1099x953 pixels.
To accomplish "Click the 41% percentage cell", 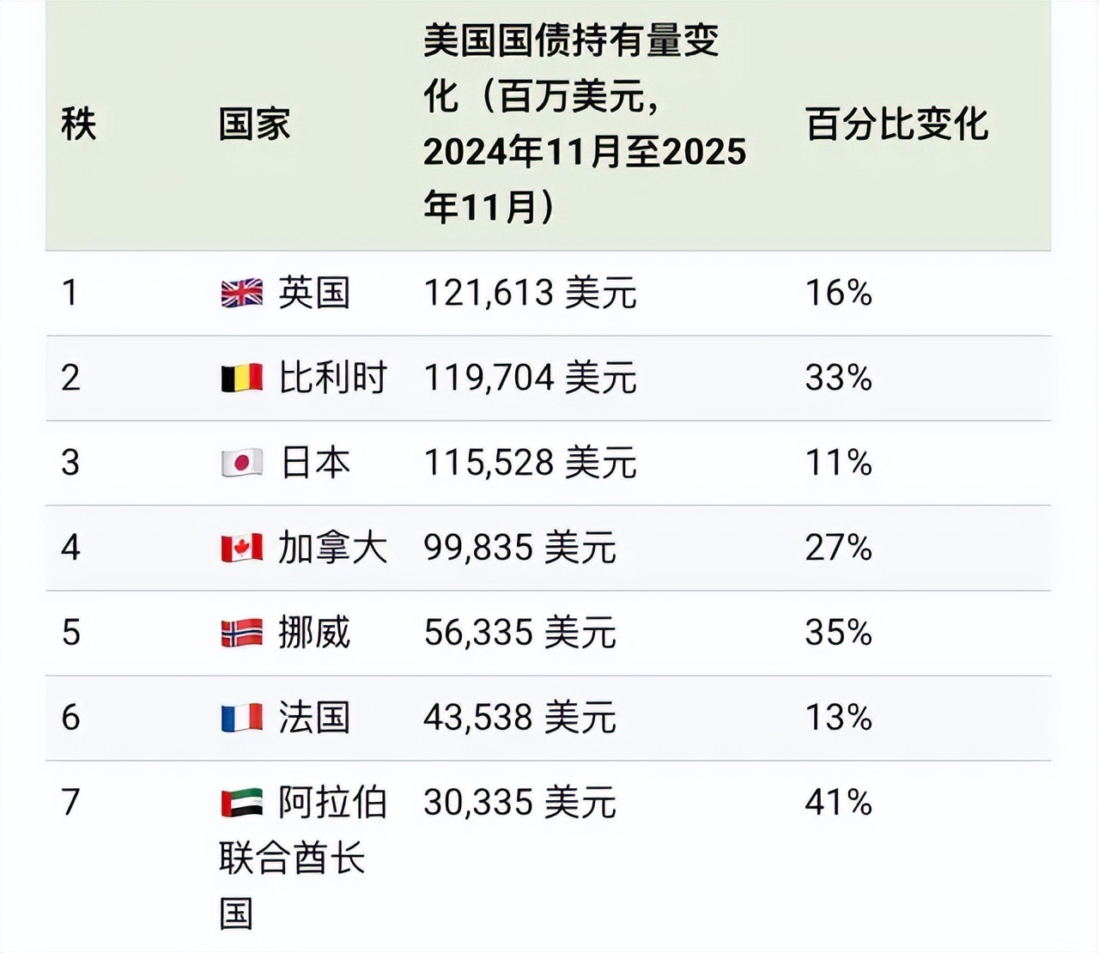I will 838,804.
